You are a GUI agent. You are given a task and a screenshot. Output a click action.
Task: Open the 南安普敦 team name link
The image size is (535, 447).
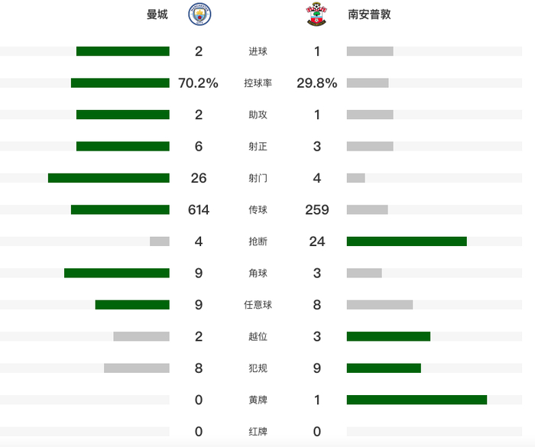(368, 15)
